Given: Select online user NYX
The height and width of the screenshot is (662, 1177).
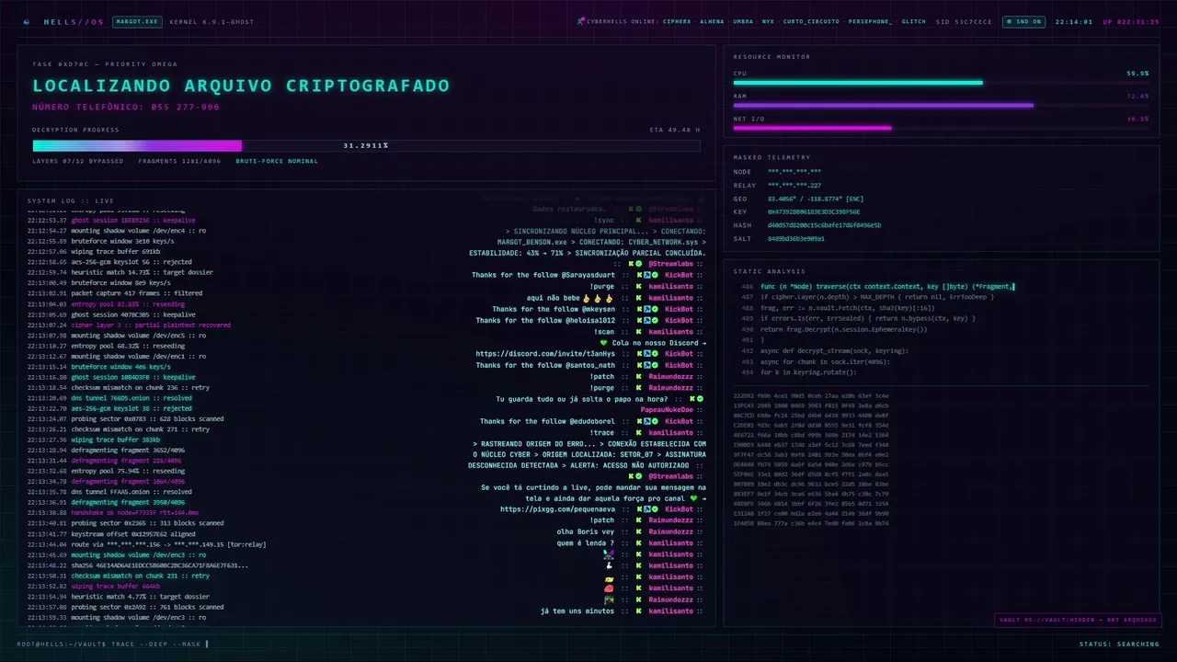Looking at the screenshot, I should (x=768, y=21).
